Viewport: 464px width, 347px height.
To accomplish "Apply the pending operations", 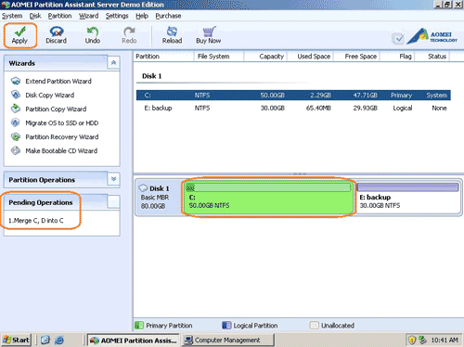I will (20, 35).
